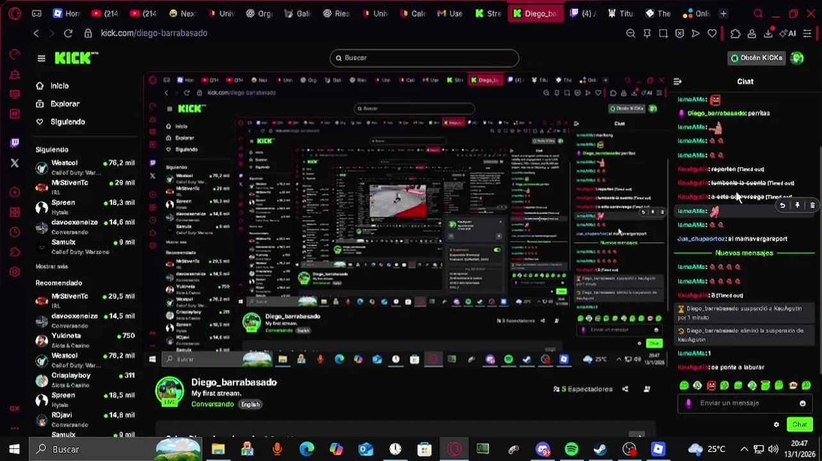This screenshot has height=461, width=822.
Task: Search tabs with the magnifier icon
Action: click(x=758, y=13)
